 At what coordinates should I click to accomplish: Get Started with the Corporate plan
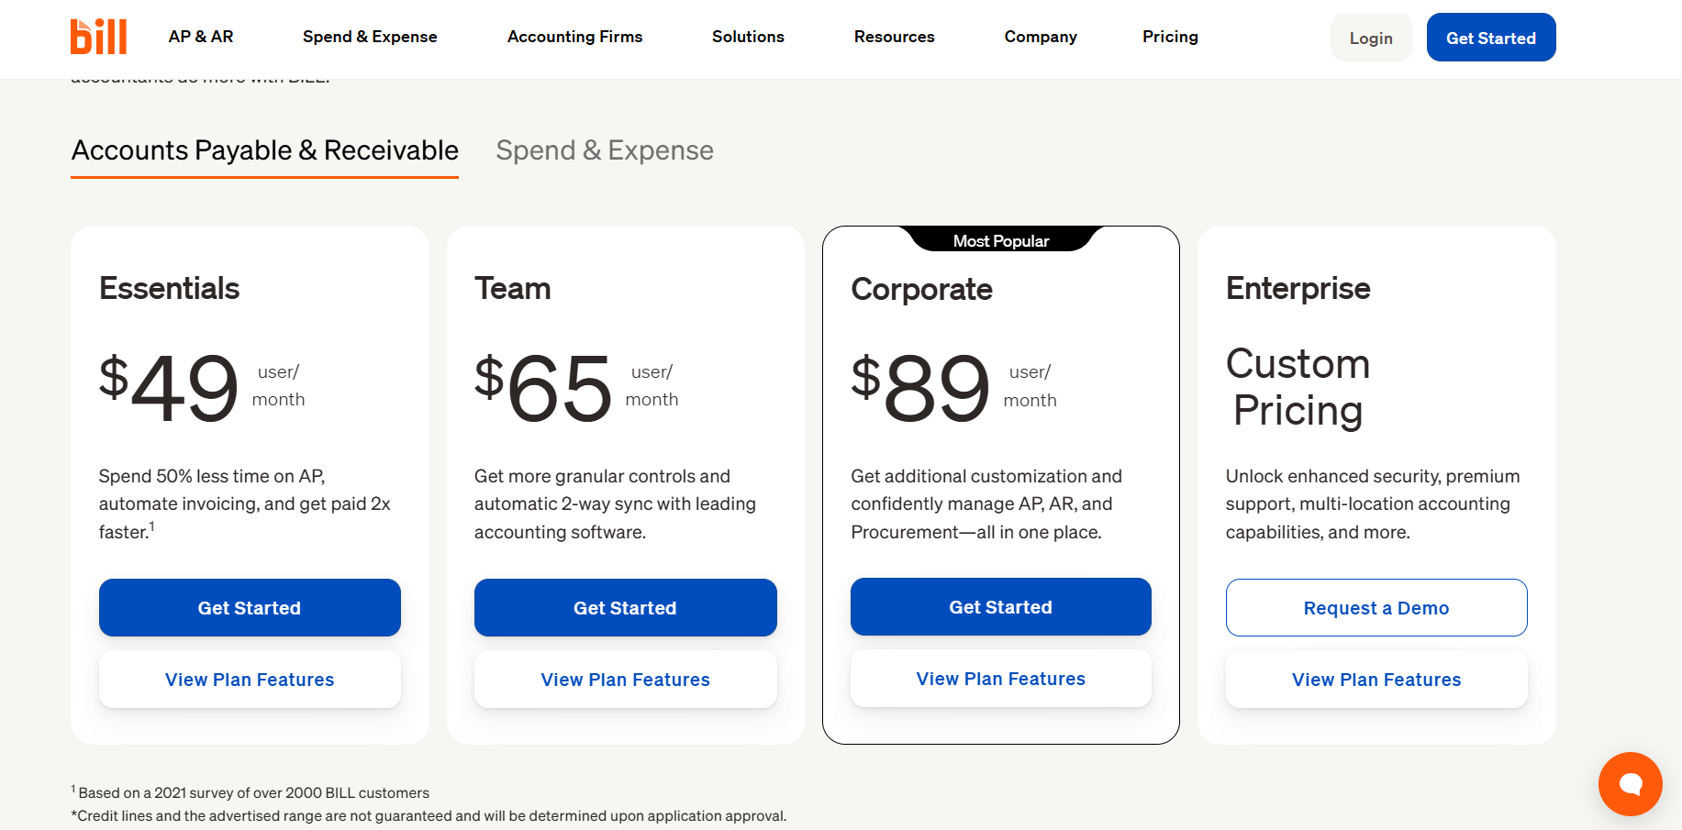[1000, 607]
